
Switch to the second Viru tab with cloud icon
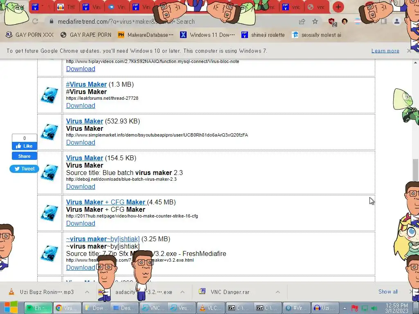(117, 7)
